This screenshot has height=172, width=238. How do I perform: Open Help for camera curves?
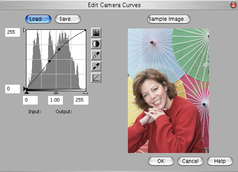point(220,161)
